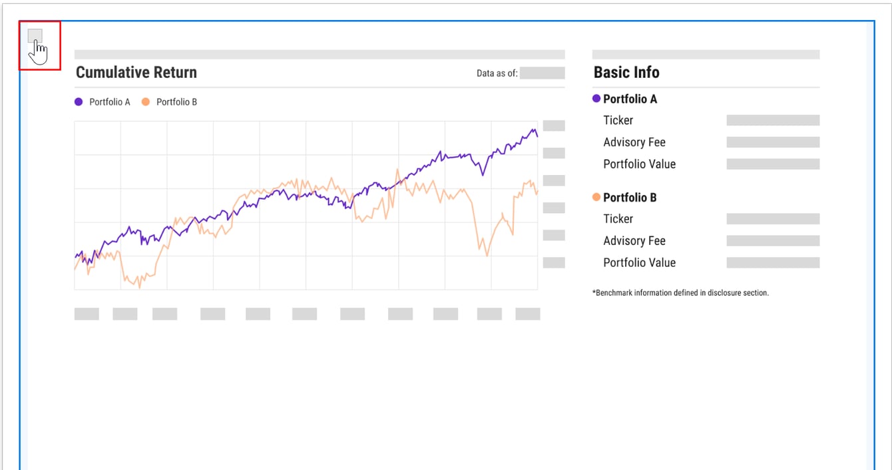The width and height of the screenshot is (892, 470).
Task: Click the 'Cumulative Return' heading
Action: [136, 73]
